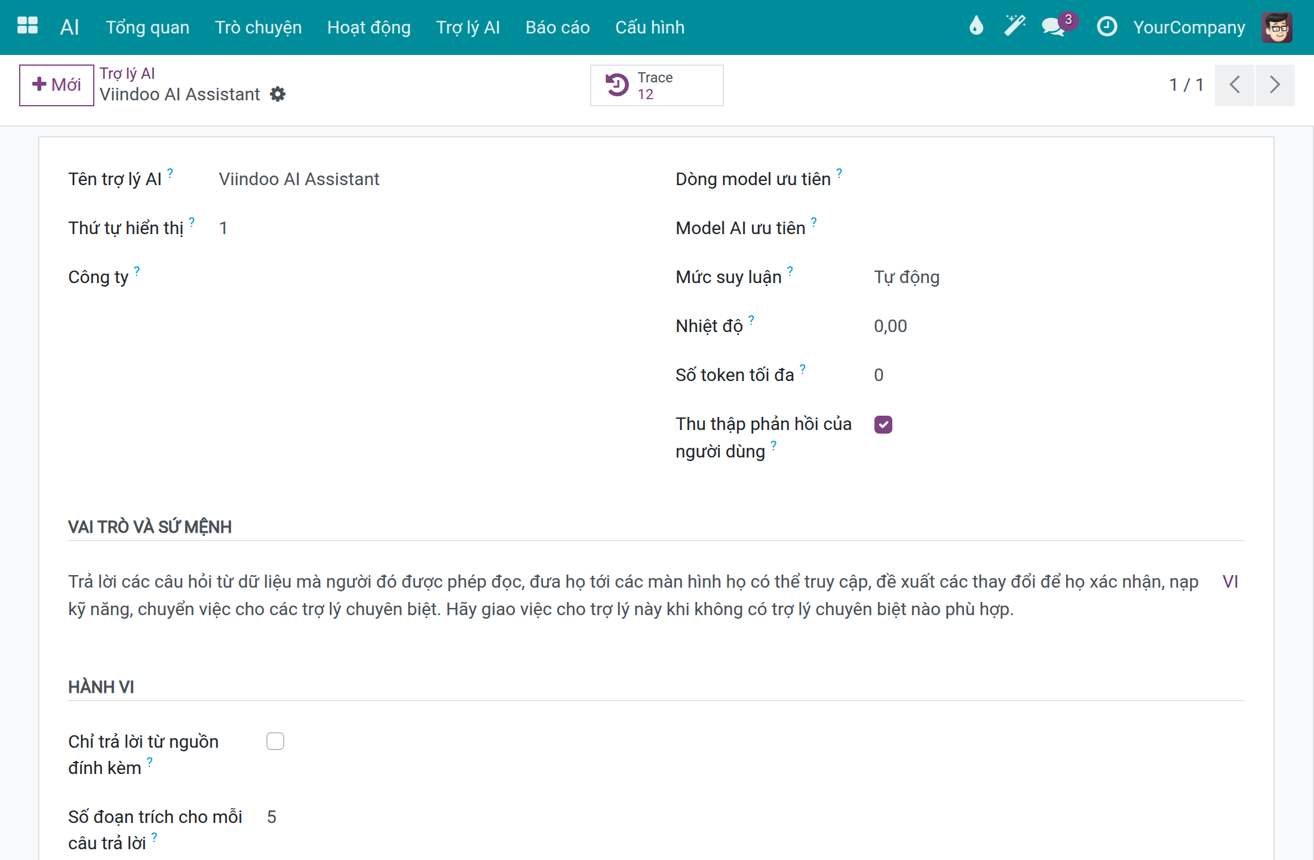Open the Cấu hình menu
Image resolution: width=1314 pixels, height=860 pixels.
[650, 27]
